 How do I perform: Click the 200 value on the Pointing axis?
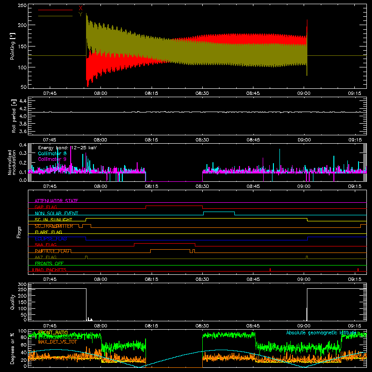click(22, 25)
